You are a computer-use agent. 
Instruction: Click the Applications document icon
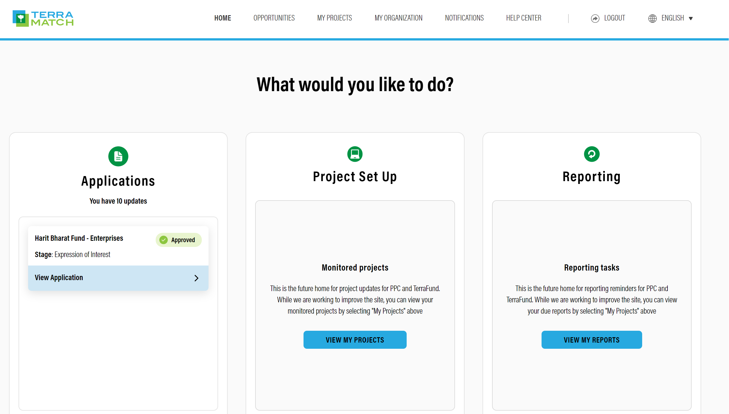(x=118, y=156)
